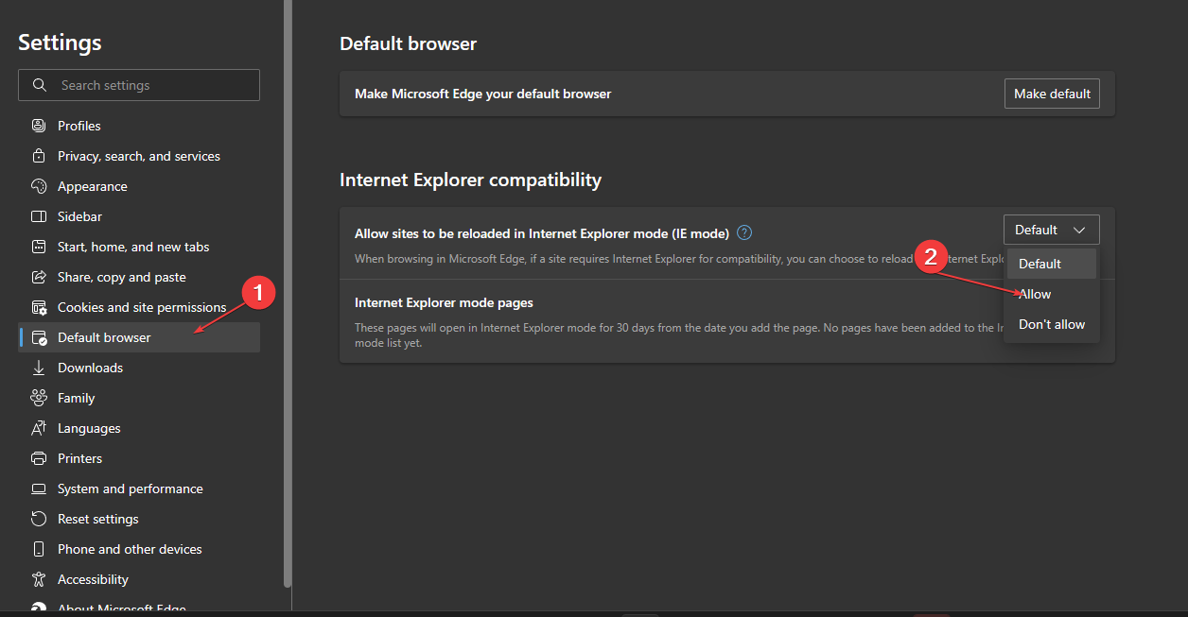Image resolution: width=1188 pixels, height=617 pixels.
Task: Choose Don't allow from the dropdown
Action: tap(1051, 323)
